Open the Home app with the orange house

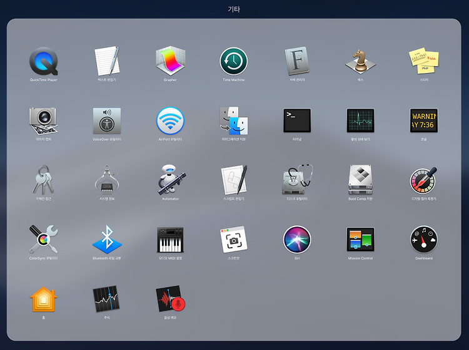pos(43,299)
